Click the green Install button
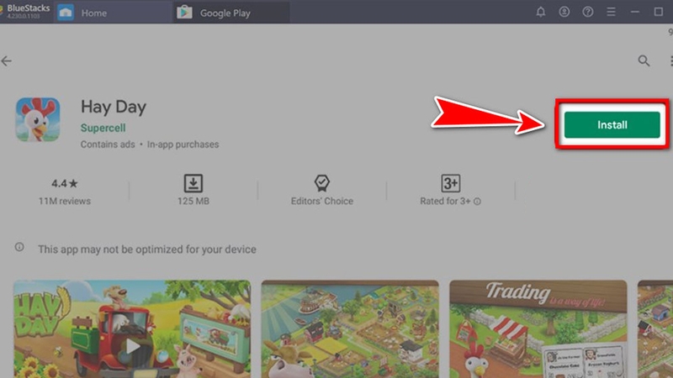The image size is (673, 378). (612, 124)
